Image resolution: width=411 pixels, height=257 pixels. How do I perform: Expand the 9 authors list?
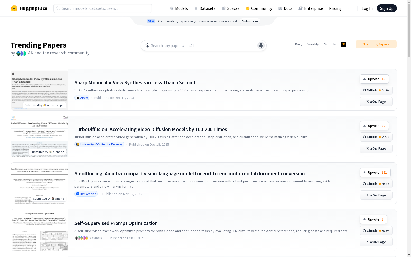click(x=88, y=238)
